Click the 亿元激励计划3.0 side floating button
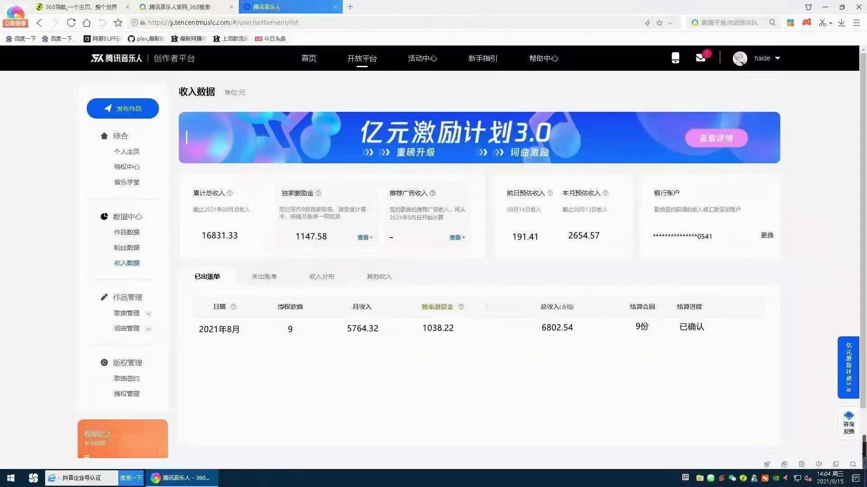867x487 pixels. pos(848,368)
